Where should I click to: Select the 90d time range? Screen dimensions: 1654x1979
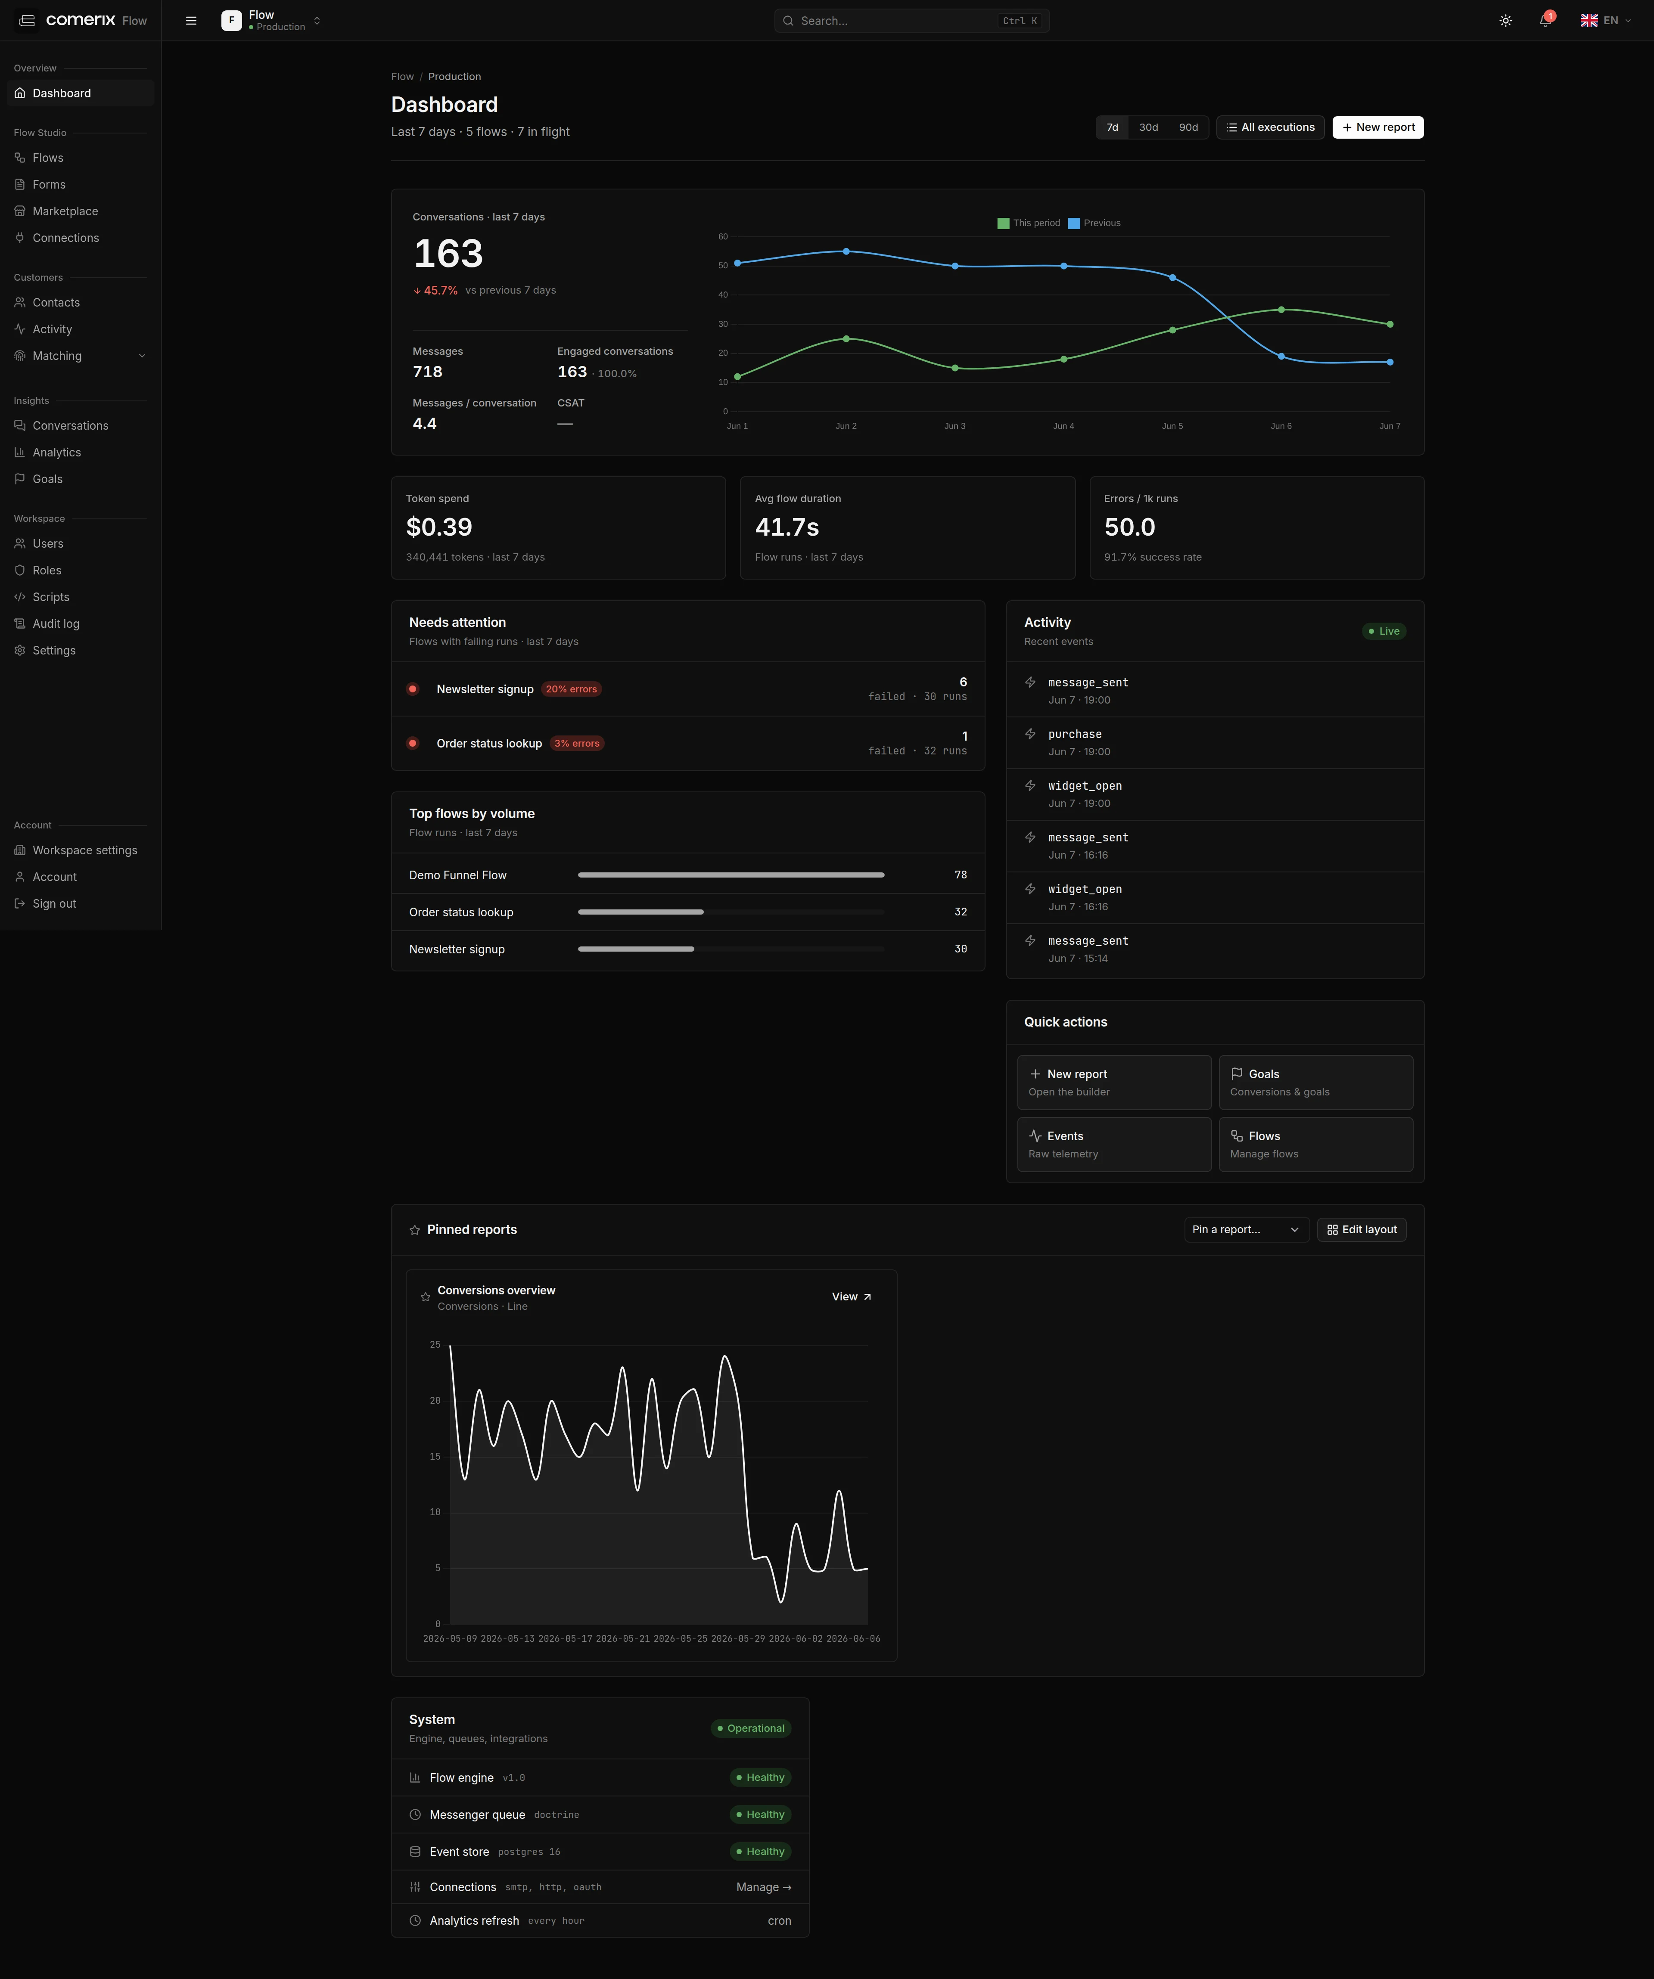pyautogui.click(x=1188, y=127)
